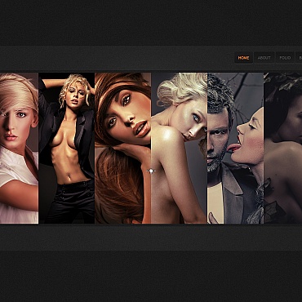Click the highlighted orange HOME button
Viewport: 302px width, 302px height.
pyautogui.click(x=243, y=58)
